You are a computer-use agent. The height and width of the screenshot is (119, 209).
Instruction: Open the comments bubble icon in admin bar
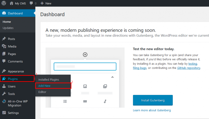click(x=31, y=3)
